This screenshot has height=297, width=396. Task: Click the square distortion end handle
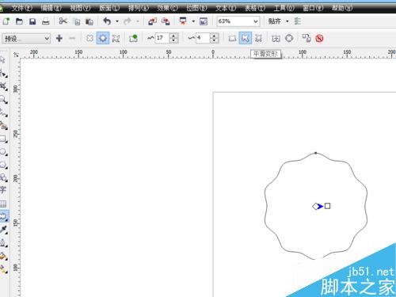pos(327,206)
